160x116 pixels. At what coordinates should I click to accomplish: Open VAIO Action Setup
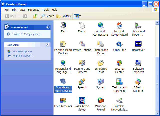82,104
